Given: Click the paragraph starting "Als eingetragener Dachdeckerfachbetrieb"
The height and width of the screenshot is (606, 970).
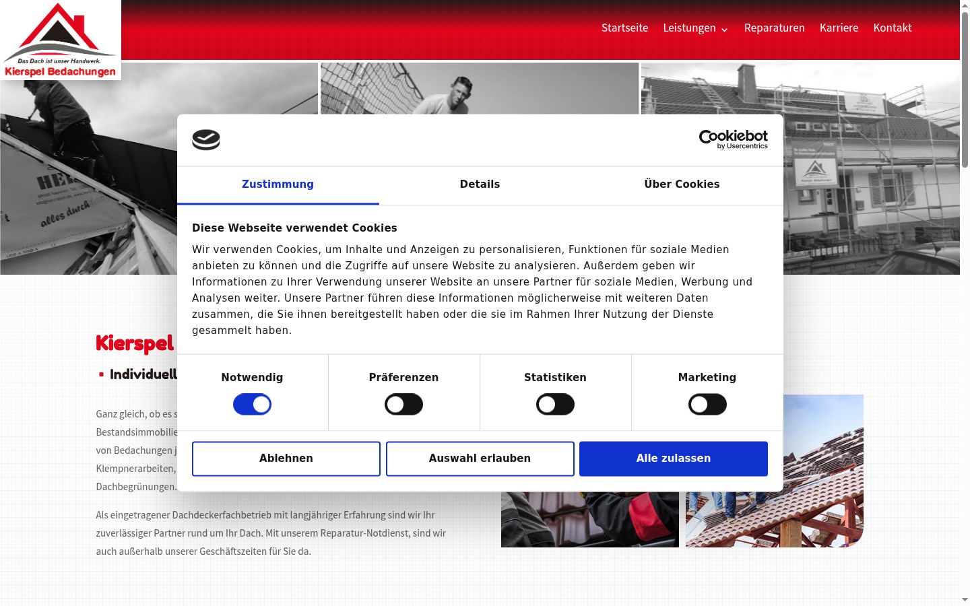Looking at the screenshot, I should pos(271,533).
